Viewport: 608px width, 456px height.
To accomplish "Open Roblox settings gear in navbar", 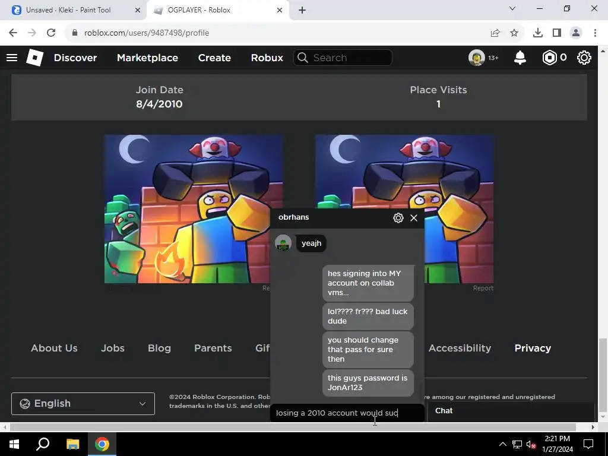I will (x=584, y=58).
